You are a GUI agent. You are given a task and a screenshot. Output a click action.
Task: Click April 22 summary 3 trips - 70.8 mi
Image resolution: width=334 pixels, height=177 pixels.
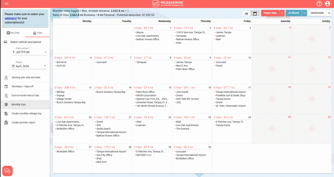(143, 117)
